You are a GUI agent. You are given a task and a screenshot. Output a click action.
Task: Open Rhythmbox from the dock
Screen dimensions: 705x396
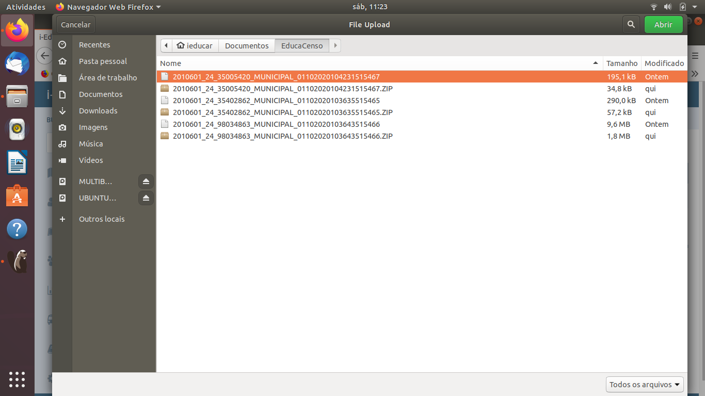coord(17,129)
